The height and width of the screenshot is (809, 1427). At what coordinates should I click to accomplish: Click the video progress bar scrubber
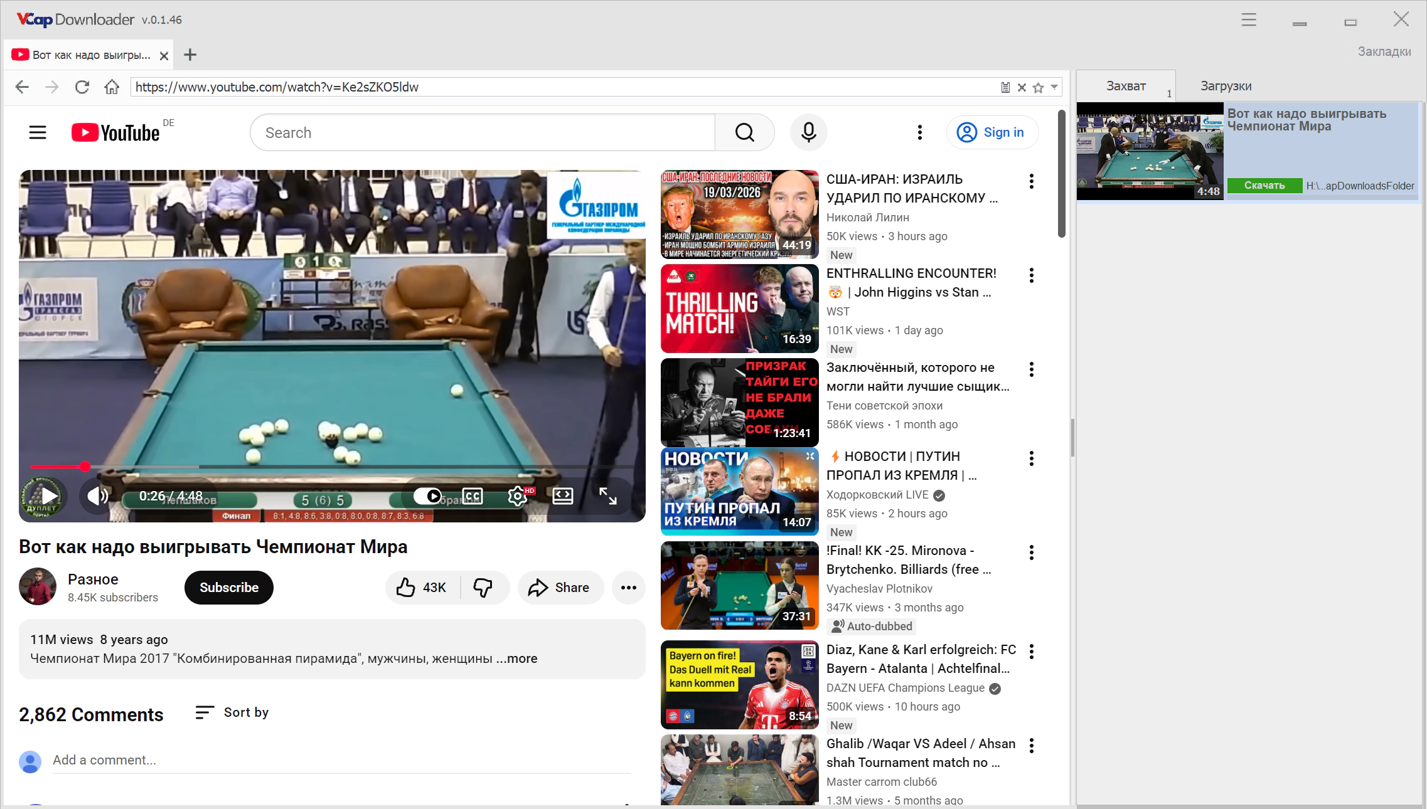coord(85,467)
